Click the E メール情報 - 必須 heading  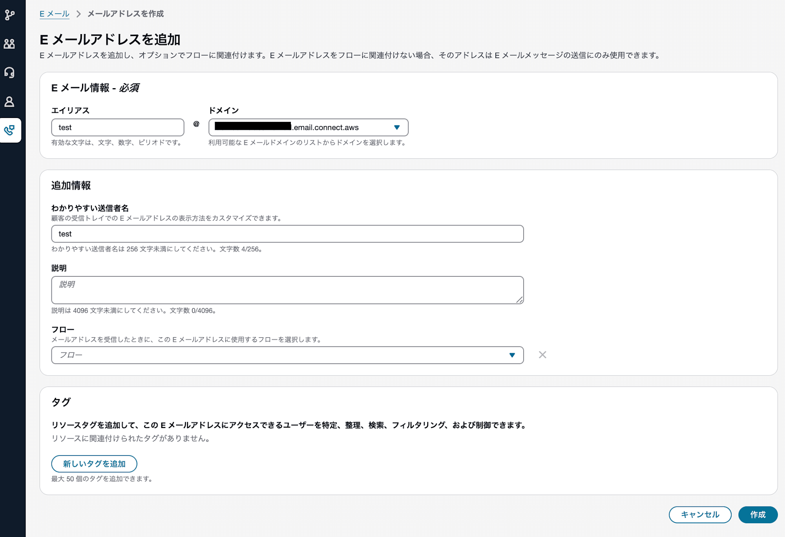[95, 88]
